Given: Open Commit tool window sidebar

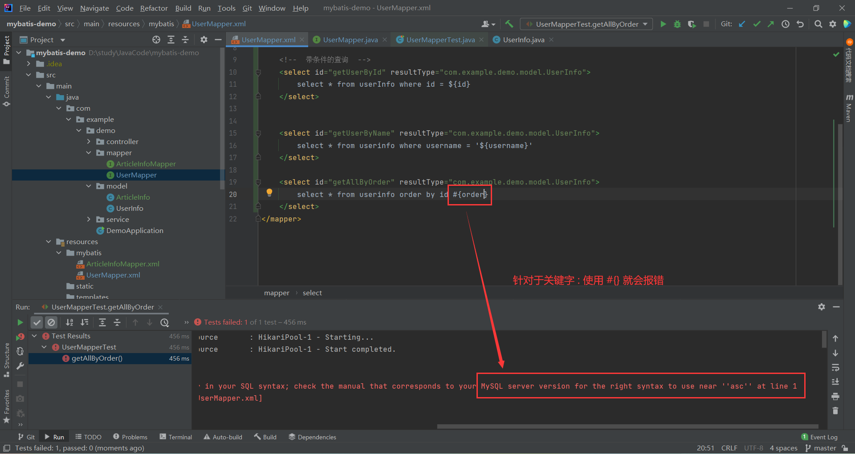Looking at the screenshot, I should (x=6, y=92).
